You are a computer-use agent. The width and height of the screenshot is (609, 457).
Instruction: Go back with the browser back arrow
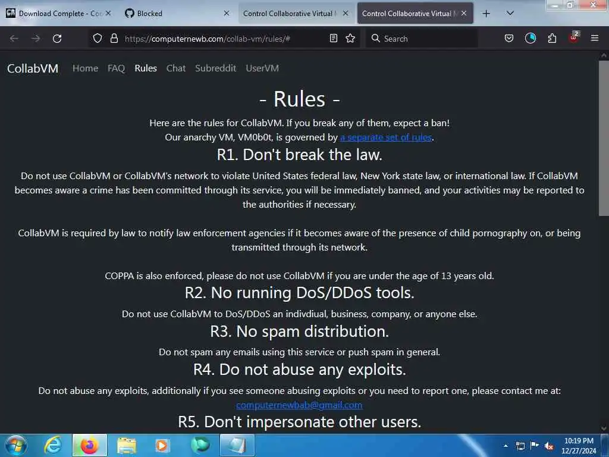[x=14, y=39]
